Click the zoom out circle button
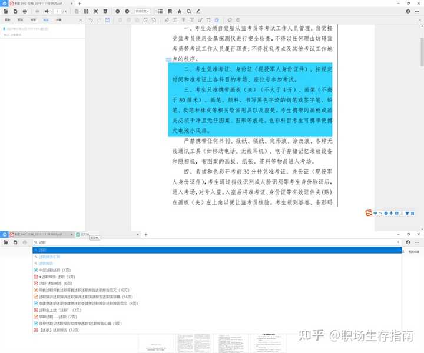424x353 pixels. 118,11
